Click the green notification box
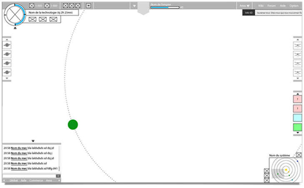The height and width of the screenshot is (188, 304). click(297, 127)
